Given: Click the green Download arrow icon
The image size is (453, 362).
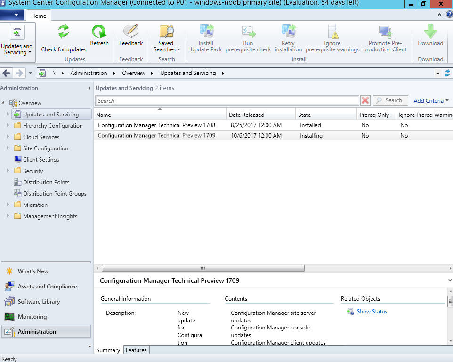Looking at the screenshot, I should 430,31.
